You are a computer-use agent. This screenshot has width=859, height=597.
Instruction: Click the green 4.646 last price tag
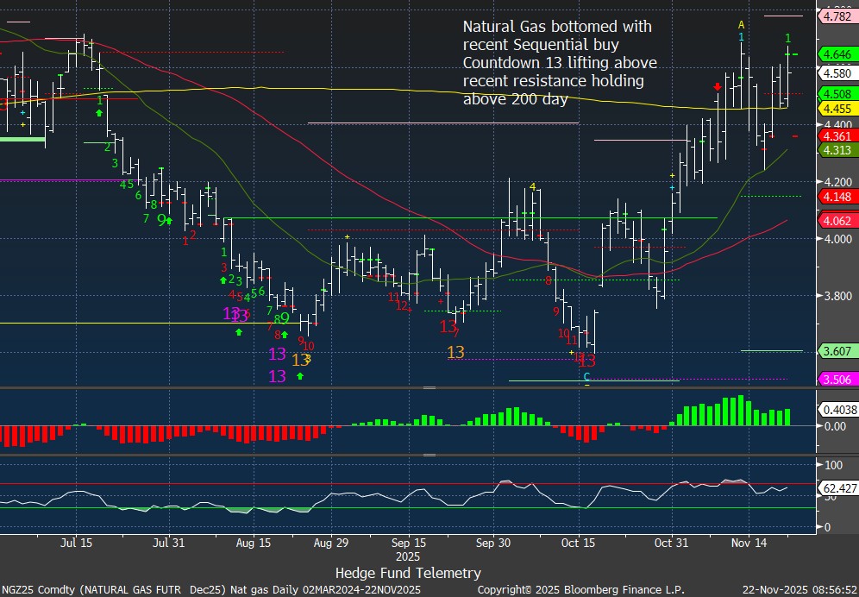click(837, 53)
